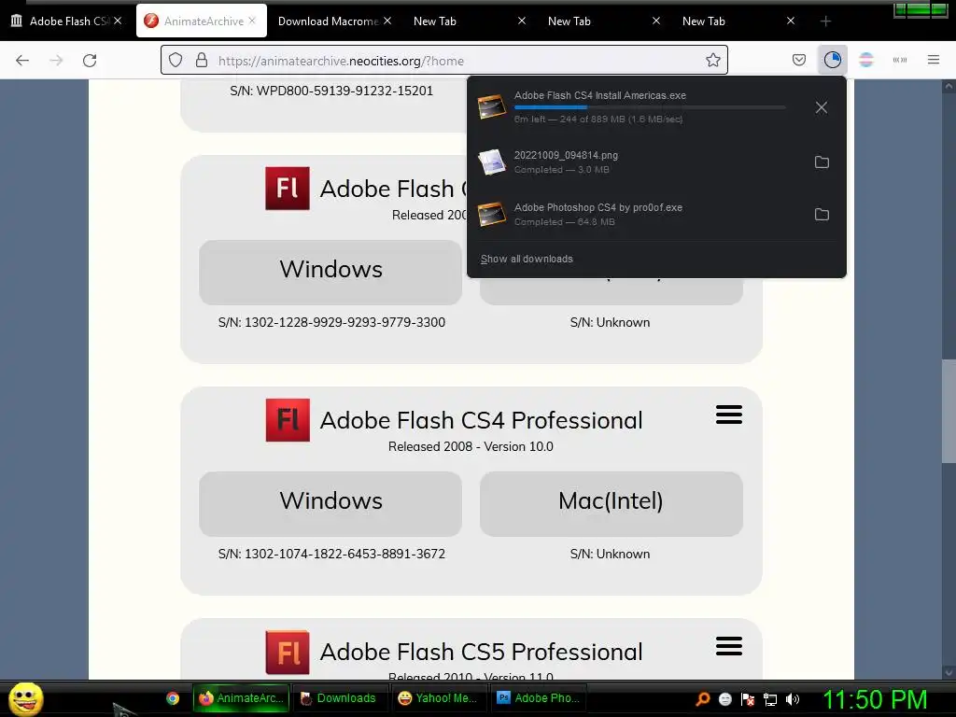Go back using the browser back arrow
Image resolution: width=956 pixels, height=717 pixels.
point(22,61)
